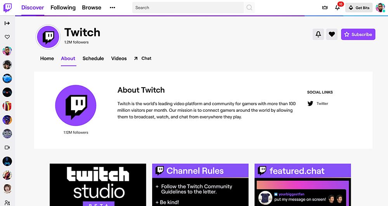Switch to the Schedule tab
This screenshot has width=388, height=206.
pyautogui.click(x=93, y=59)
